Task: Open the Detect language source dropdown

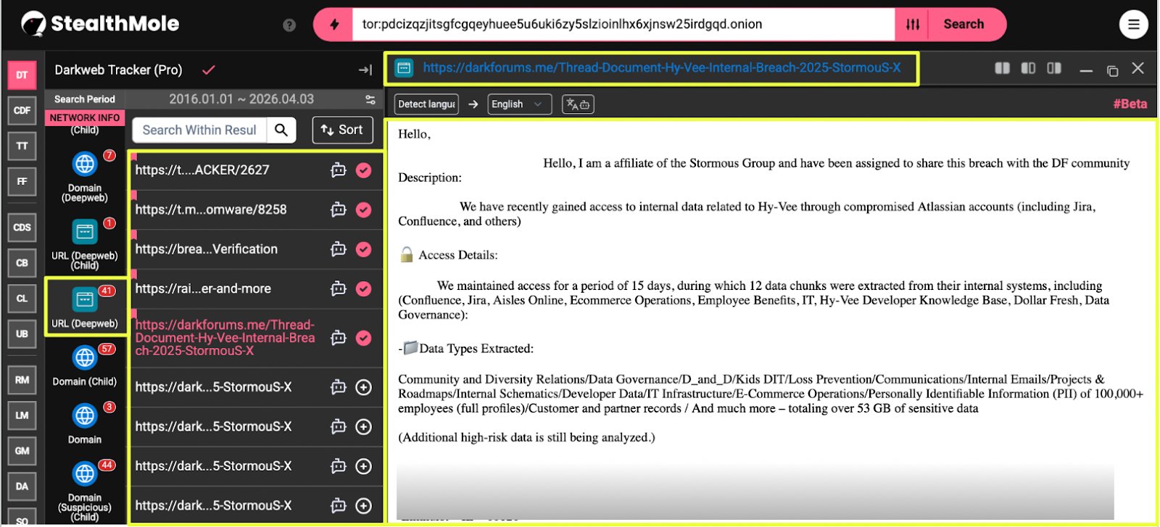Action: [426, 104]
